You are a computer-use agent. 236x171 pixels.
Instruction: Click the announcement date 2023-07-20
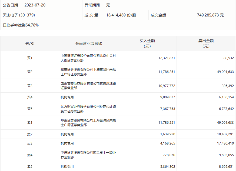coord(35,5)
